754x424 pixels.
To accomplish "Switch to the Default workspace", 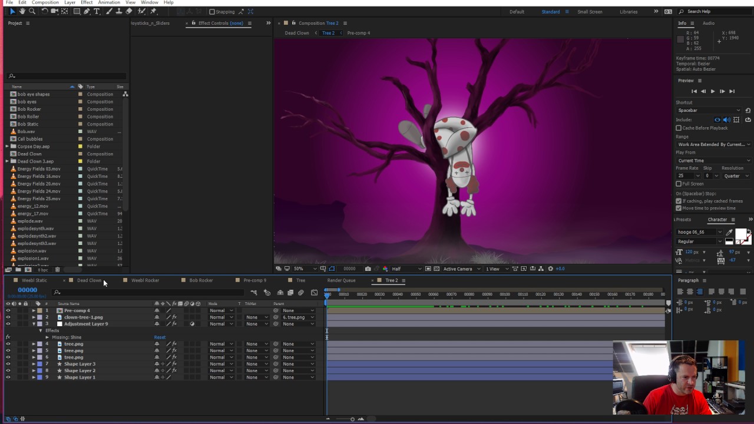I will (517, 12).
